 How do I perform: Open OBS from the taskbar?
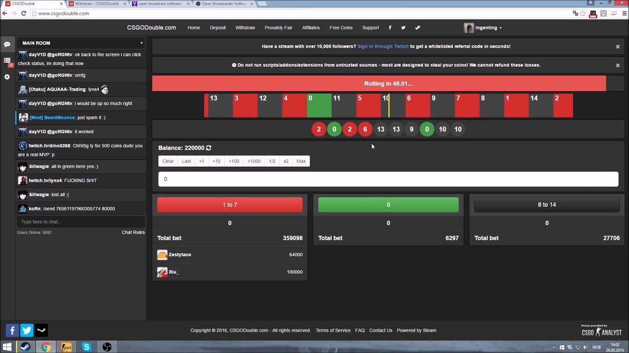107,347
